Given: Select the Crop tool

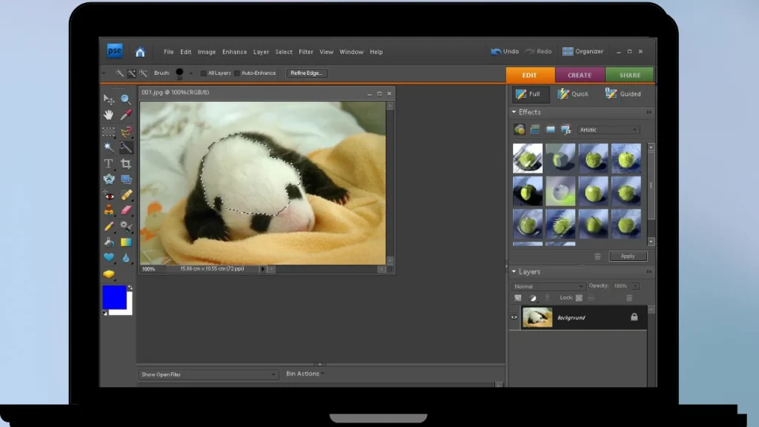Looking at the screenshot, I should coord(126,164).
